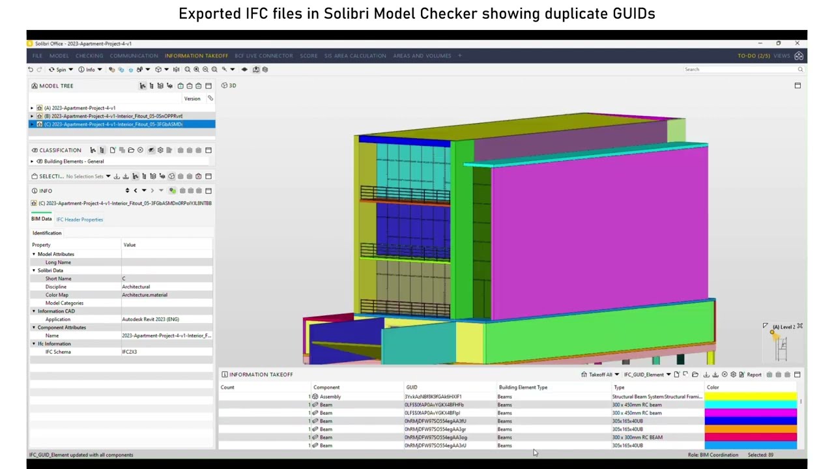This screenshot has height=469, width=834.
Task: Sort by Building Element Type column
Action: pyautogui.click(x=523, y=388)
